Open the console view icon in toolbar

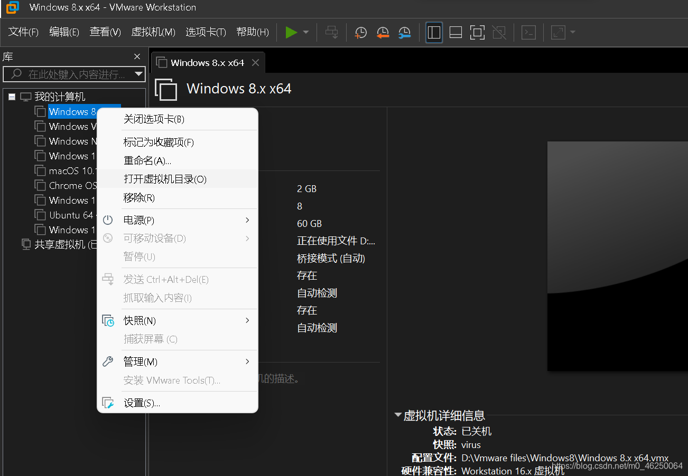528,32
